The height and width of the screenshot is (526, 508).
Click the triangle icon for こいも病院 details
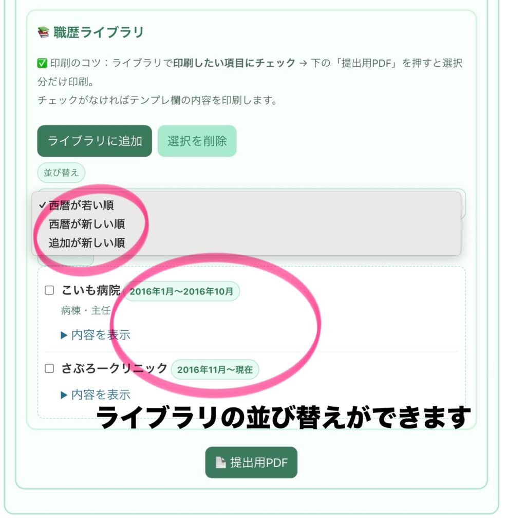64,335
